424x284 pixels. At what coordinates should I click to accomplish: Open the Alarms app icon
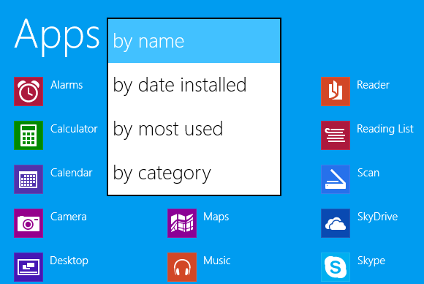[29, 91]
